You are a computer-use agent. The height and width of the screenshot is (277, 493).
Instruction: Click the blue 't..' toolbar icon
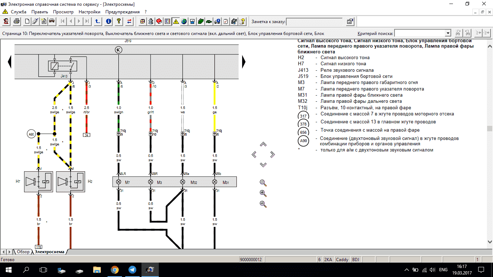coord(98,21)
